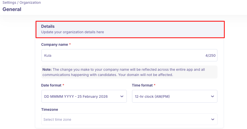
Task: Click the Time format chevron arrow
Action: pos(213,96)
